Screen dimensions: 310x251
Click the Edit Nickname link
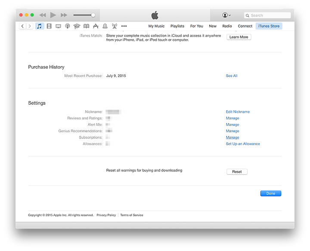point(238,112)
